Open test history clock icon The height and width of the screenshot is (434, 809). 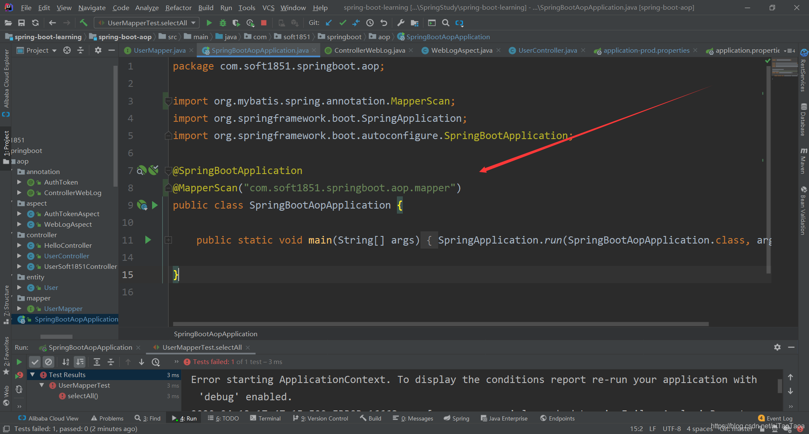[x=156, y=362]
